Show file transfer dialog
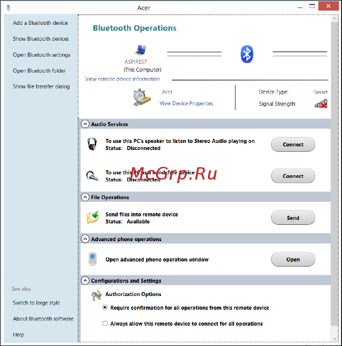Image resolution: width=342 pixels, height=346 pixels. coord(41,87)
